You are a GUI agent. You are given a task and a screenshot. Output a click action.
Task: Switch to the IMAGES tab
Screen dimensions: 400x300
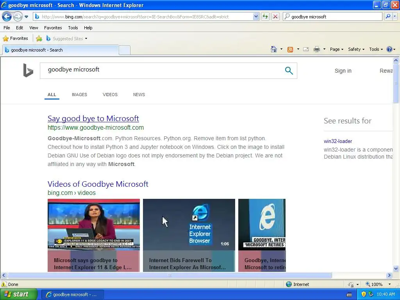click(79, 95)
